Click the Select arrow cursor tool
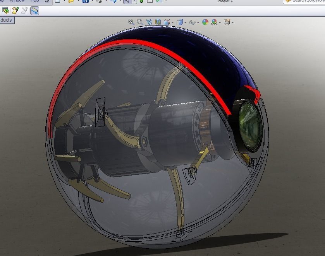 click(x=127, y=1)
